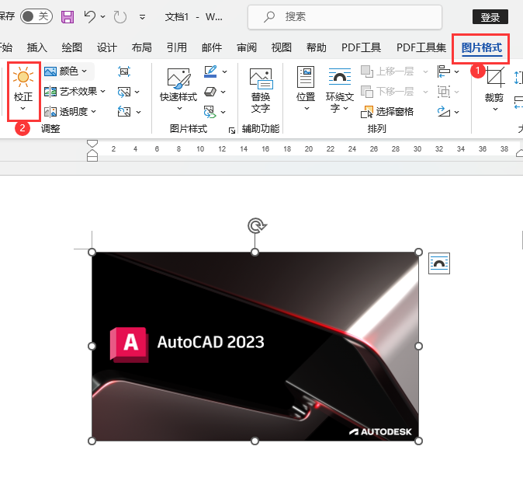Select the Picture Format (图片格式) tab

(482, 47)
